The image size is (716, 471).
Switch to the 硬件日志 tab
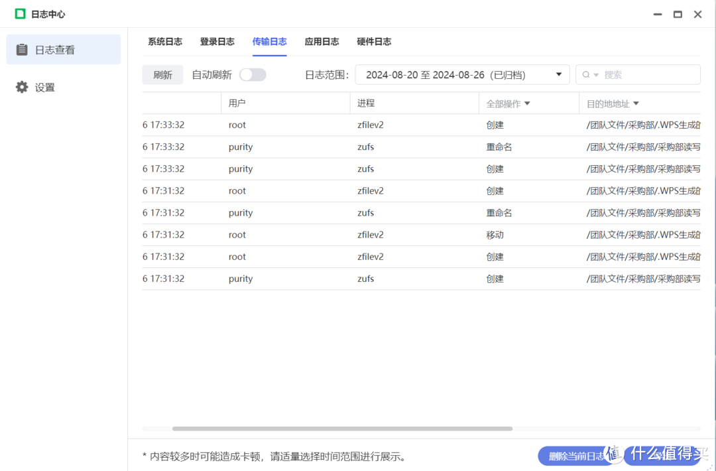375,41
